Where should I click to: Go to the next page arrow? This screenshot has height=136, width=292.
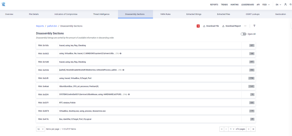click(249, 129)
